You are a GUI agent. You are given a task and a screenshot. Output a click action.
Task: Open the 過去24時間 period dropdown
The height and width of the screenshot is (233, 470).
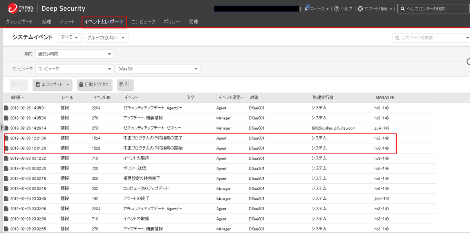[x=74, y=54]
